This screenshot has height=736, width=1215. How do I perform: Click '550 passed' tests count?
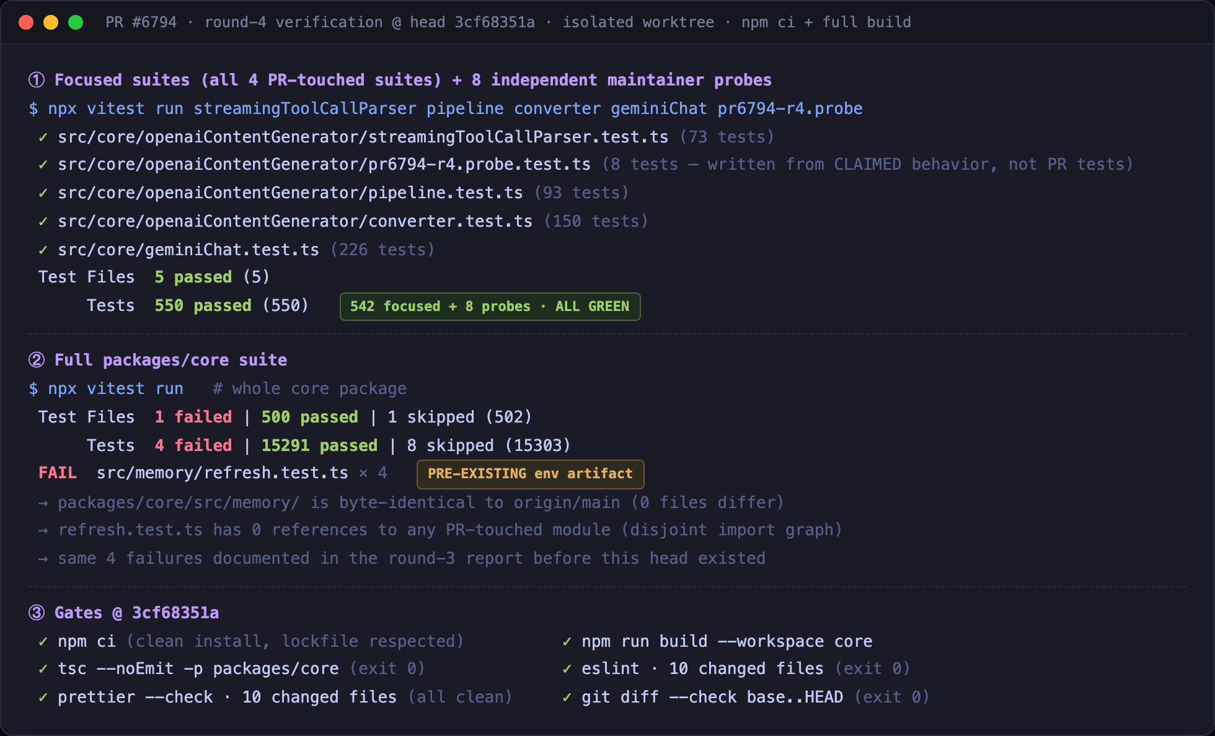[203, 305]
